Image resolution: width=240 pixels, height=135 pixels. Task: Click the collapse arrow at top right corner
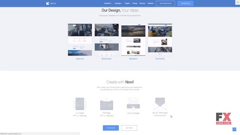click(237, 2)
